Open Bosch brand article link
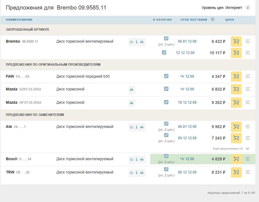 [x=18, y=159]
